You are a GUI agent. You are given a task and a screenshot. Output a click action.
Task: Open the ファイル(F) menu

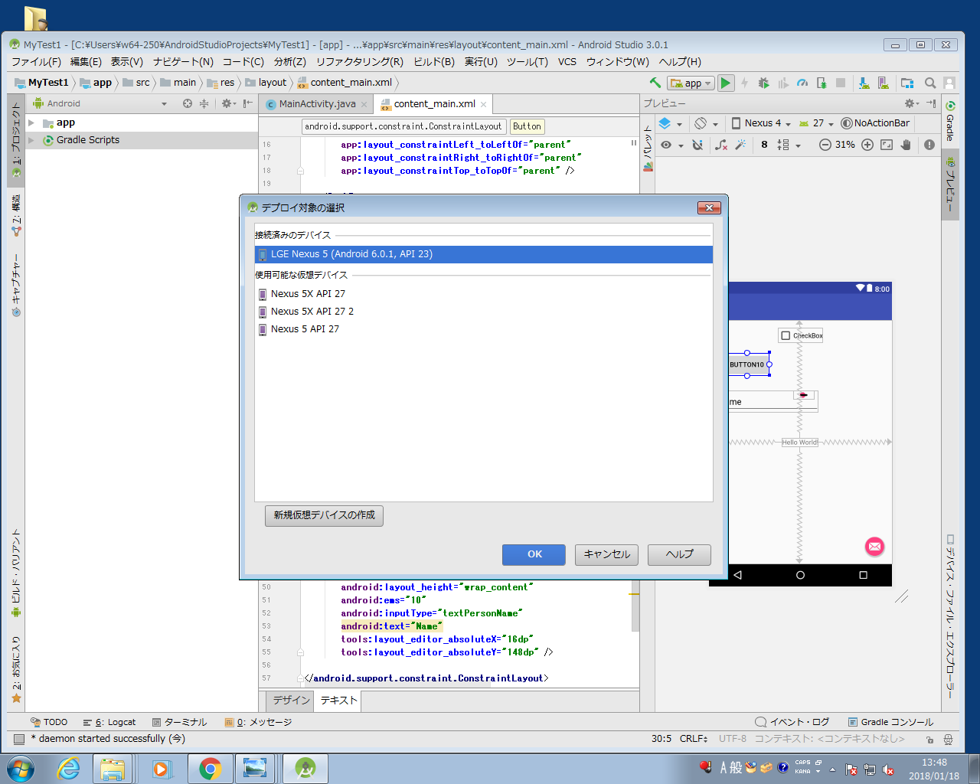[36, 62]
